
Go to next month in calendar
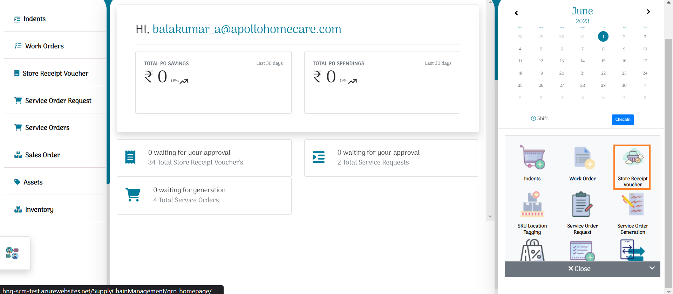point(648,12)
